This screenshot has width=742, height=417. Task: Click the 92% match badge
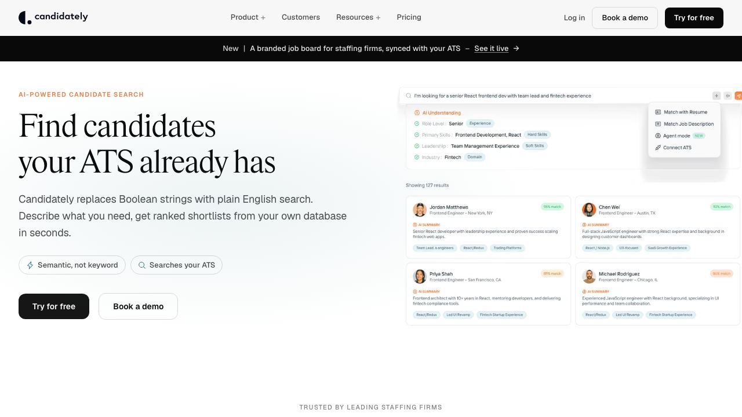(722, 207)
